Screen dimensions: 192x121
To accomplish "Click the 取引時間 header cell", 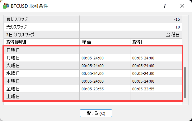I will click(42, 42).
